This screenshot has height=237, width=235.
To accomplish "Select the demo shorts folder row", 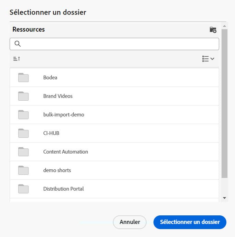I will tap(114, 170).
